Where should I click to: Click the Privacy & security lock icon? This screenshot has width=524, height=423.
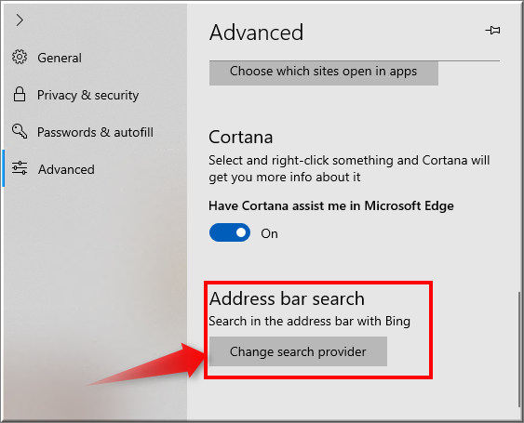tap(20, 94)
